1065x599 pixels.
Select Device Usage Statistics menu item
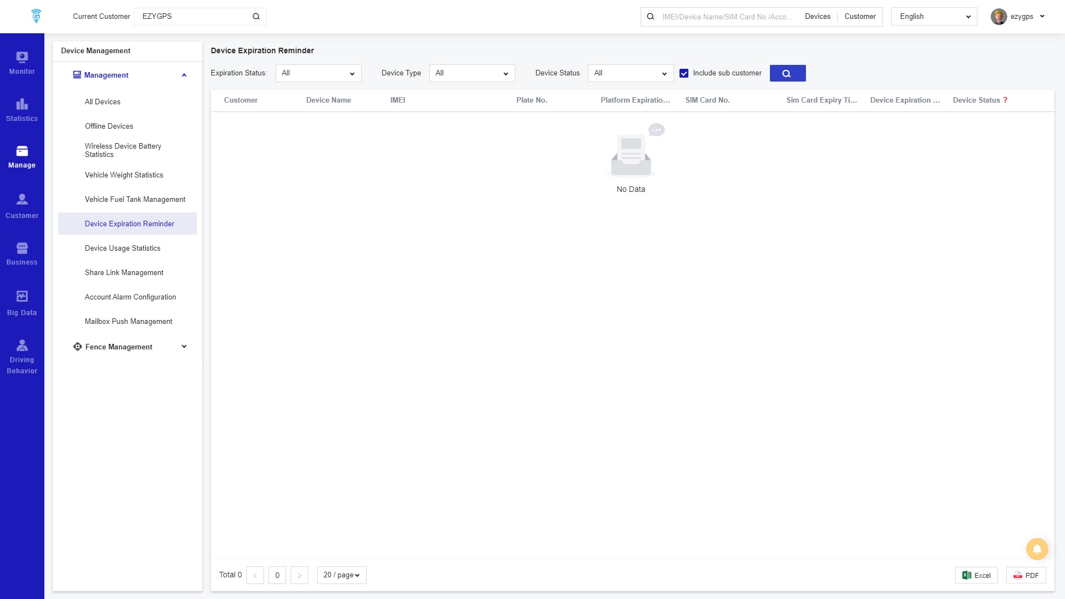click(123, 248)
